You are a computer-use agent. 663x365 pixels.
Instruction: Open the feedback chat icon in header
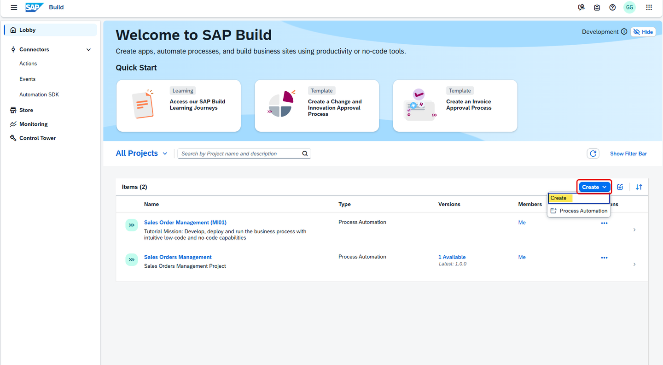pos(582,7)
